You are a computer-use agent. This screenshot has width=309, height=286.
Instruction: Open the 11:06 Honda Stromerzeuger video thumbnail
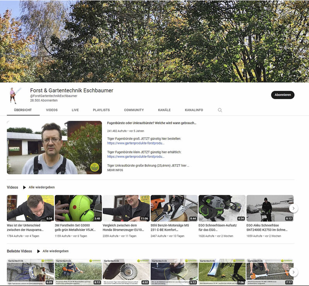click(x=126, y=208)
